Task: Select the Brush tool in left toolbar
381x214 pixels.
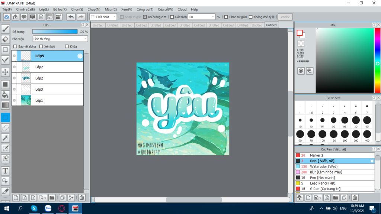Action: click(x=5, y=29)
